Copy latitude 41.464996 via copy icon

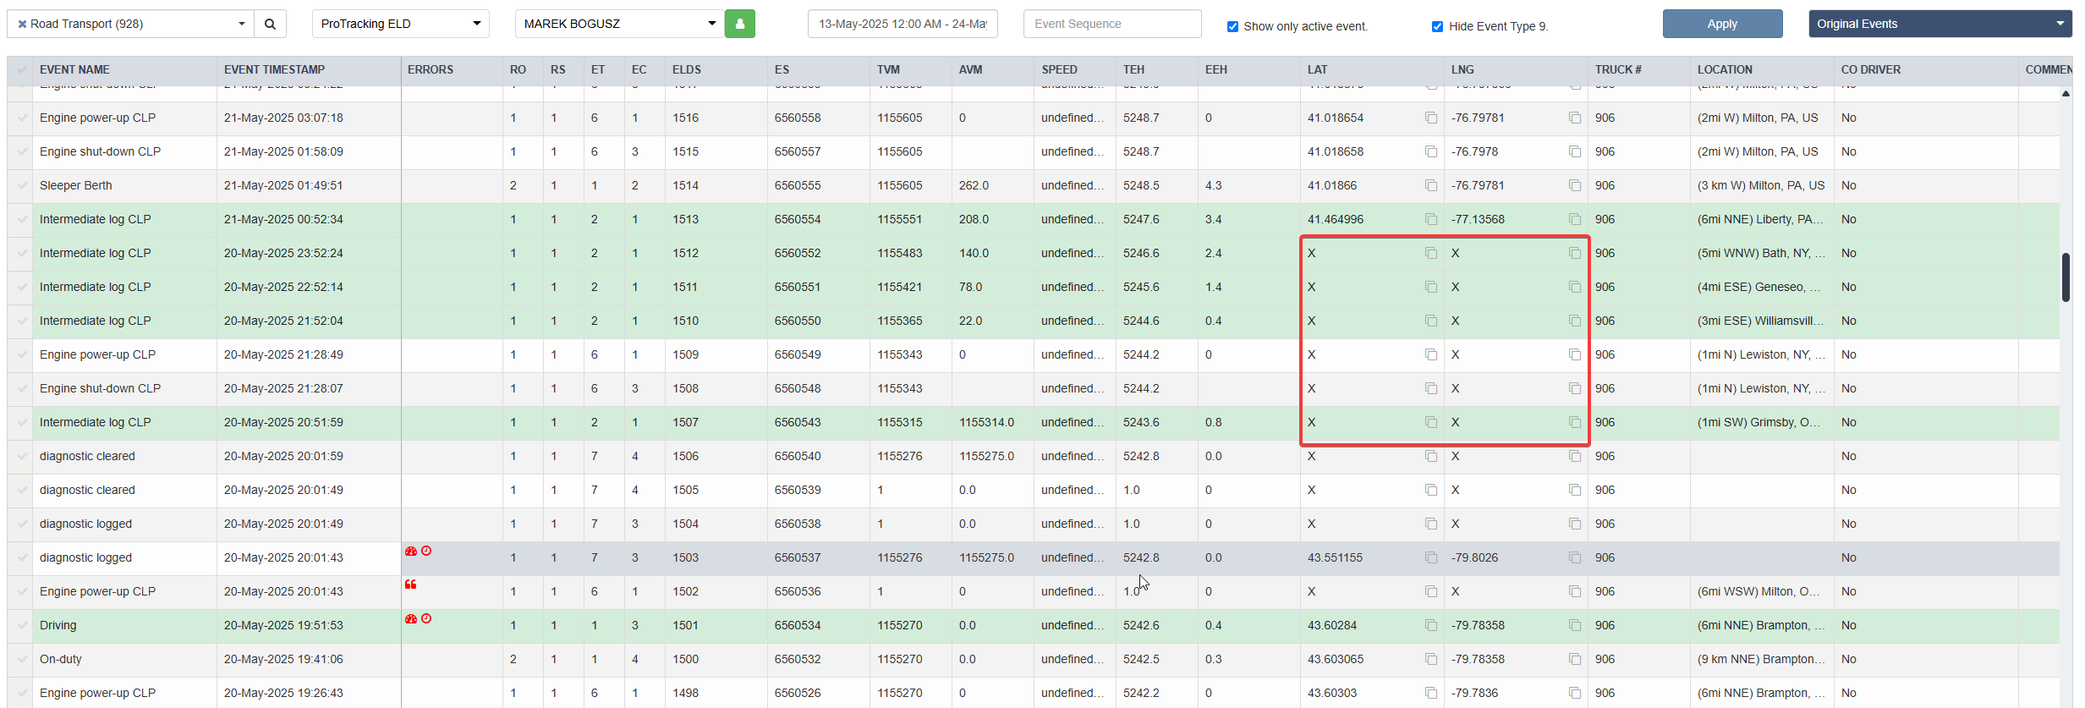1430,219
